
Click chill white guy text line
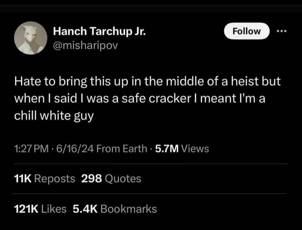pyautogui.click(x=53, y=115)
